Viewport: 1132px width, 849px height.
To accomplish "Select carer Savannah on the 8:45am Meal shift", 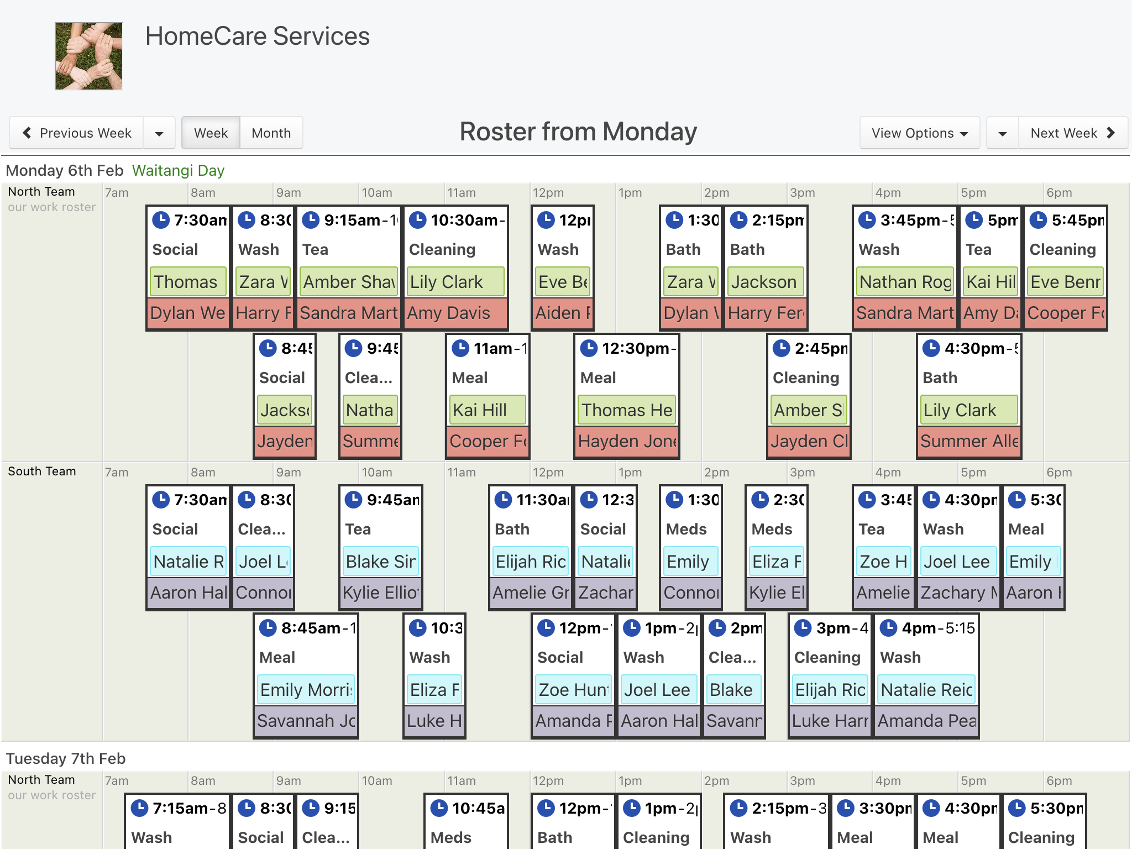I will 306,721.
